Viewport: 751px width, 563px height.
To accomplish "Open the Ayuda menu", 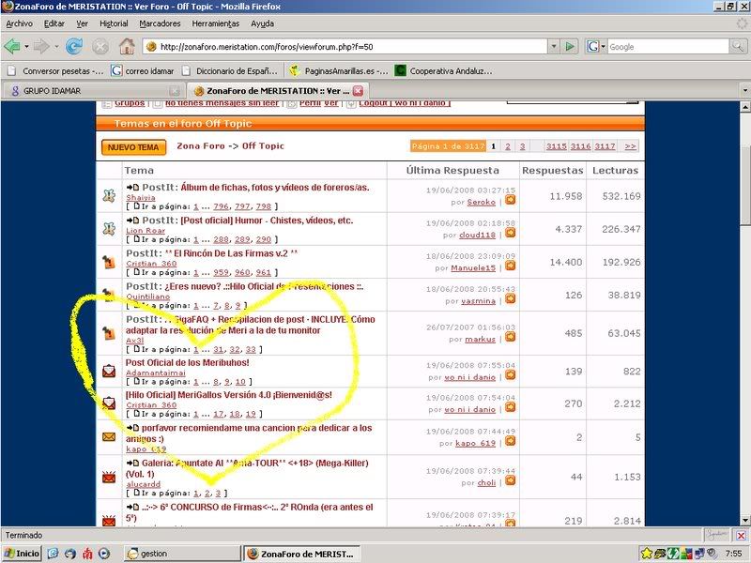I will click(x=263, y=23).
